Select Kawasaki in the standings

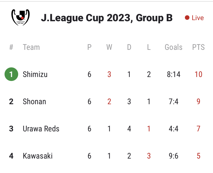pos(37,156)
